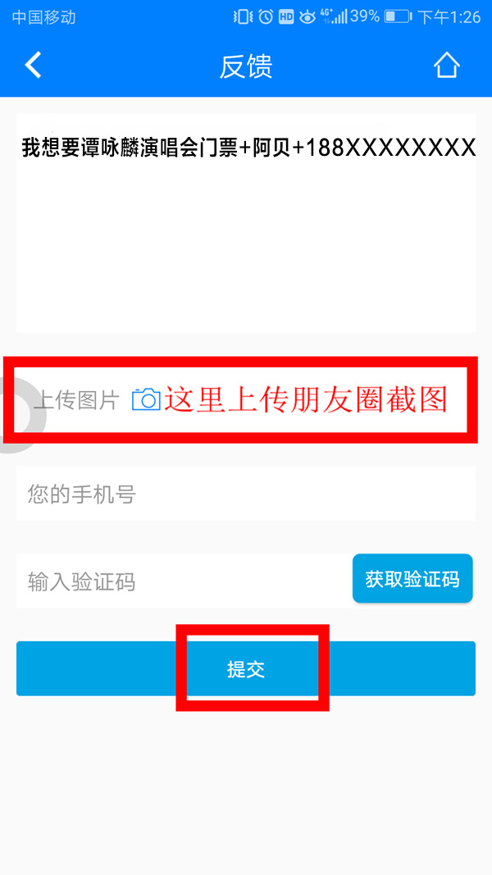Tap the 反馈 page title
The image size is (492, 875).
pyautogui.click(x=245, y=66)
